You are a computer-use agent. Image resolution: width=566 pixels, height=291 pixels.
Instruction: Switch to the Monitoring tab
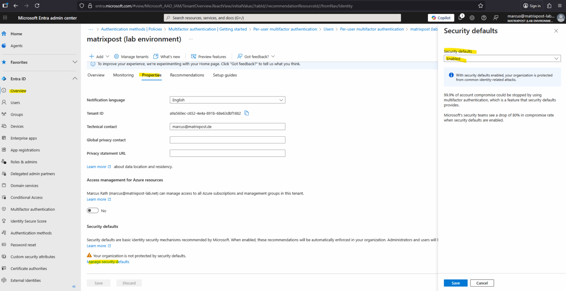point(123,75)
